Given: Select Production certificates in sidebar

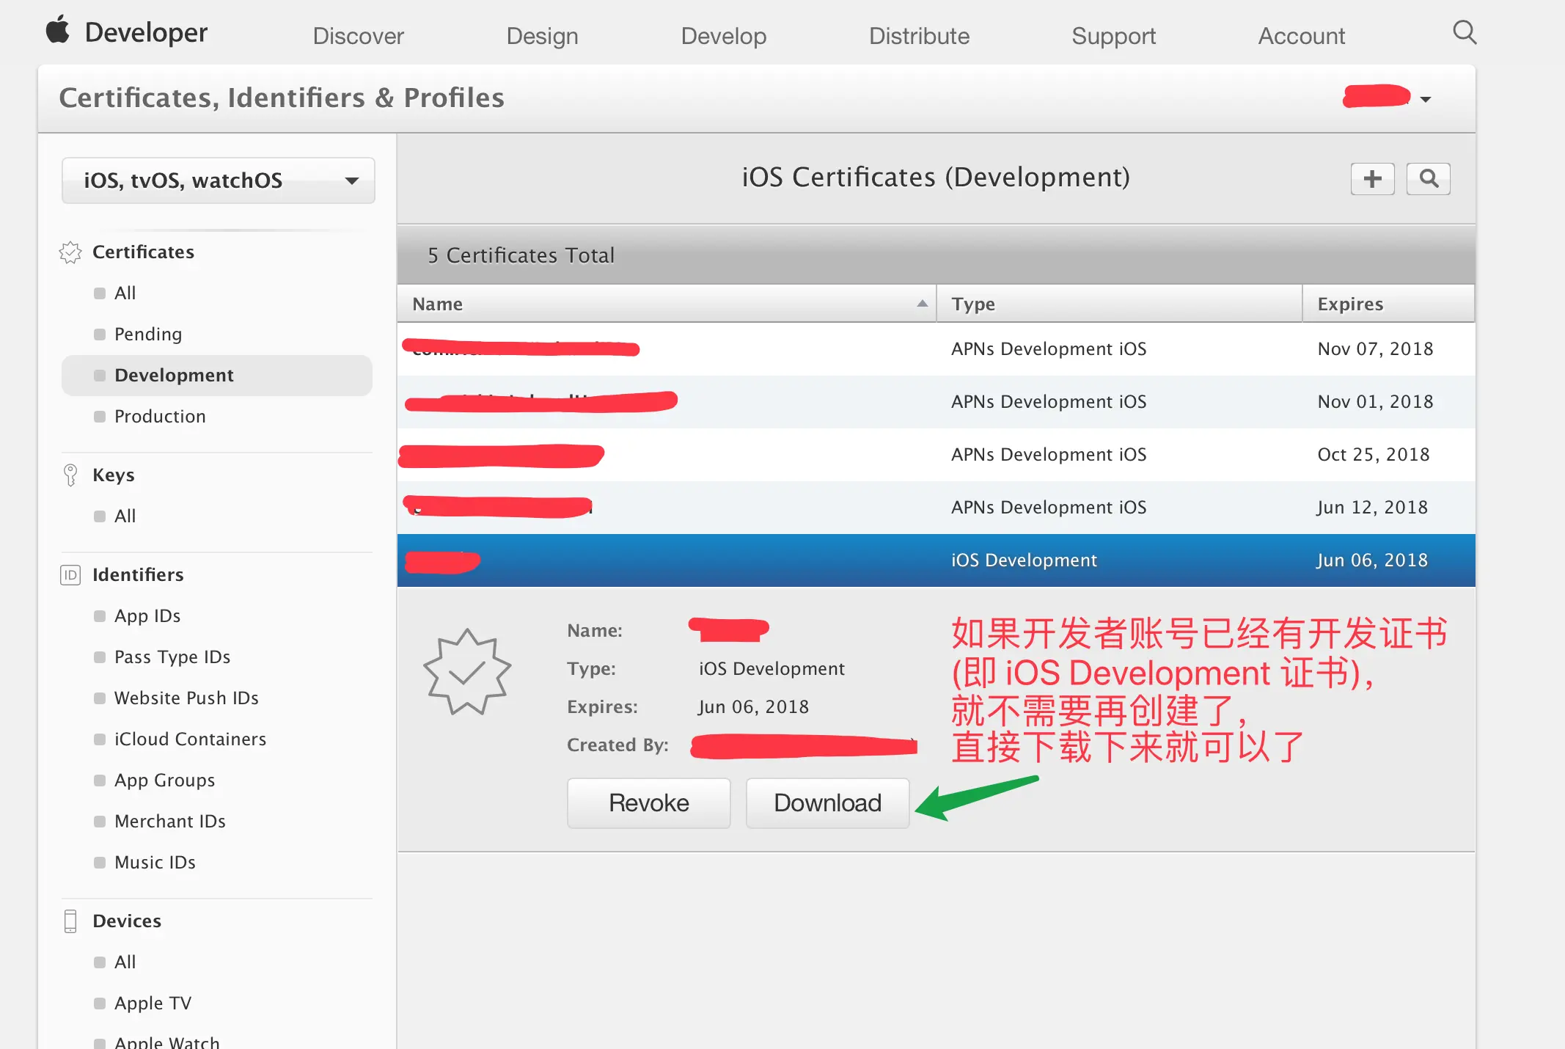Looking at the screenshot, I should click(160, 417).
